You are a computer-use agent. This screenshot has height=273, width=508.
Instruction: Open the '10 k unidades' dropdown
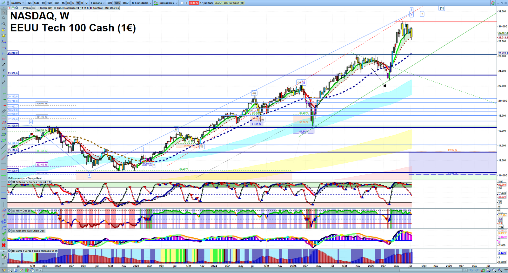click(141, 3)
